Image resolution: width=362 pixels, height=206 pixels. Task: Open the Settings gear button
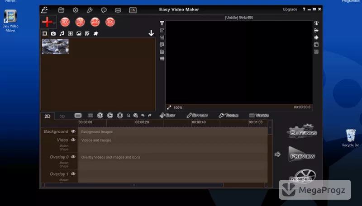point(302,131)
